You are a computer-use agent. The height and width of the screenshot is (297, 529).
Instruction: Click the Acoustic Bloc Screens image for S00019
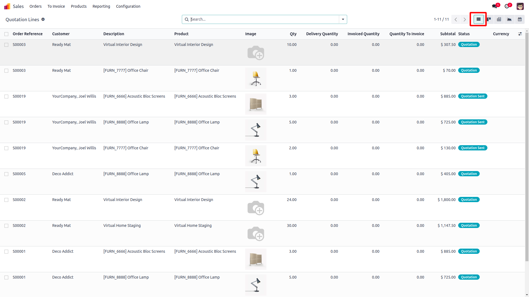click(x=256, y=104)
